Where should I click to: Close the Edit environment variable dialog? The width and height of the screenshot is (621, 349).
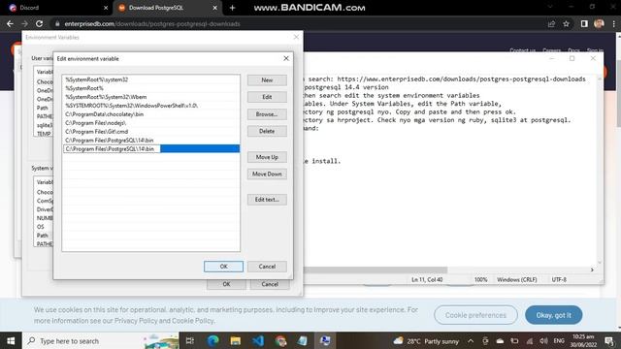[x=286, y=58]
